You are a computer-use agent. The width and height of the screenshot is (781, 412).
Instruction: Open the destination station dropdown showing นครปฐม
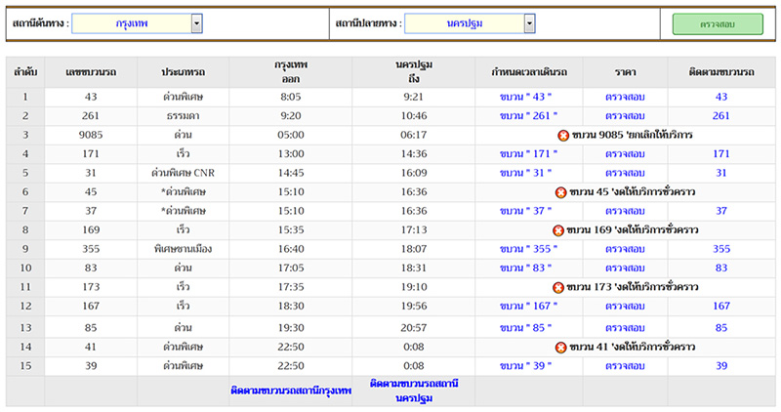(529, 23)
